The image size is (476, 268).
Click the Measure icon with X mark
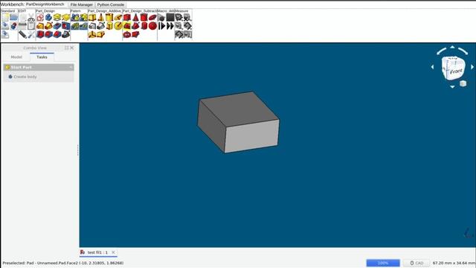click(x=187, y=17)
